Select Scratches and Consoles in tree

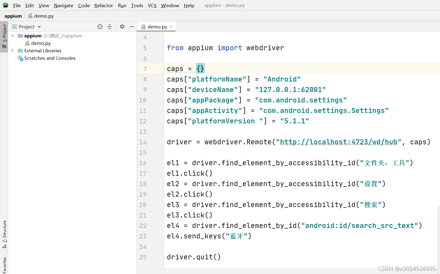(x=50, y=58)
